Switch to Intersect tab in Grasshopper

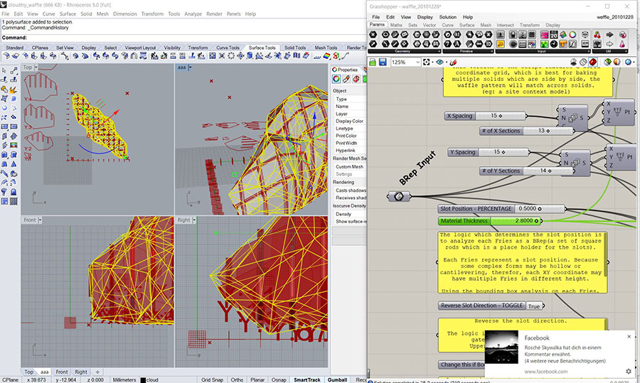click(505, 25)
